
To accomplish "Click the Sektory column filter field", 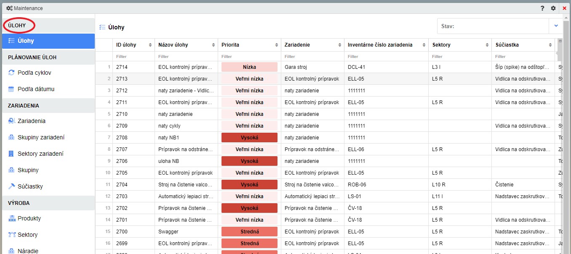I will point(459,56).
